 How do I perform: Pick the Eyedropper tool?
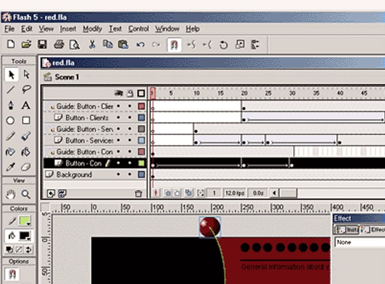point(11,167)
